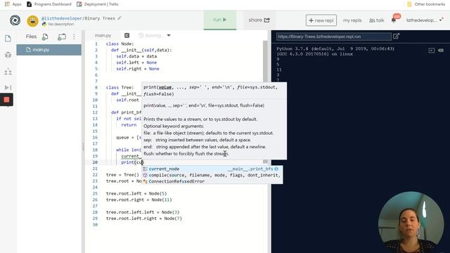Click the new repl button

[321, 20]
